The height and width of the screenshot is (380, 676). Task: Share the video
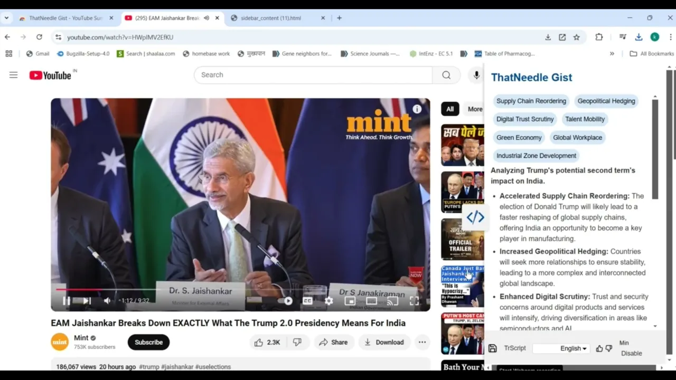tap(333, 342)
